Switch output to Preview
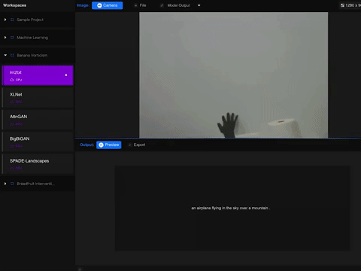 [x=109, y=145]
